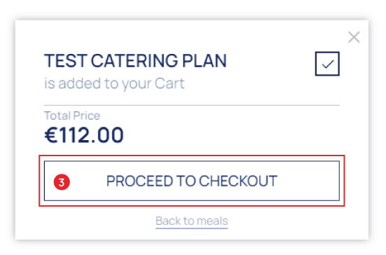This screenshot has width=386, height=255.
Task: Proceed to checkout
Action: pos(191,181)
